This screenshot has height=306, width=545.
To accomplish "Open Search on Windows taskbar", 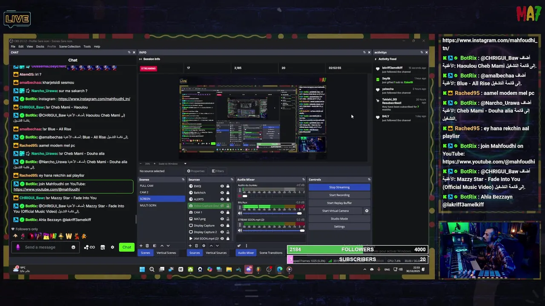I will [152, 269].
